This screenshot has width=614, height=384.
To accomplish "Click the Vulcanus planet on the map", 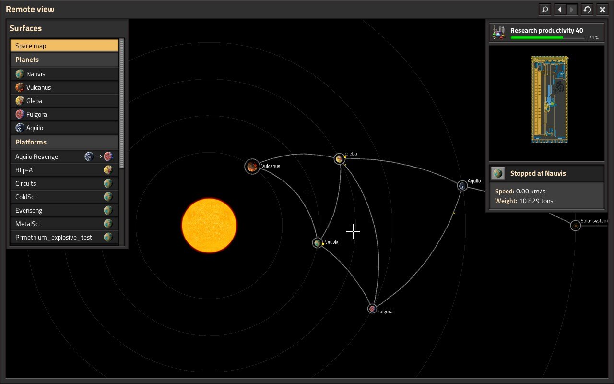I will point(252,167).
